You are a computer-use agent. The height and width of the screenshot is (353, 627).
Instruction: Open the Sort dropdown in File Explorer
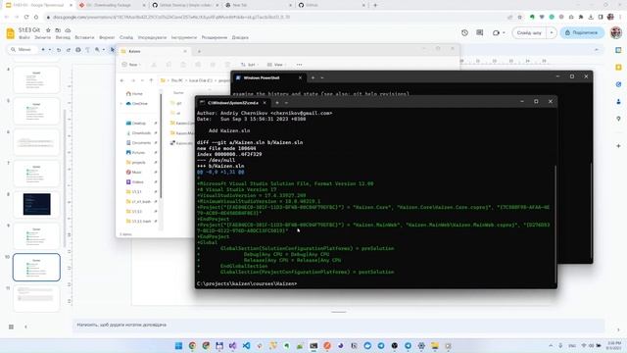pyautogui.click(x=250, y=65)
